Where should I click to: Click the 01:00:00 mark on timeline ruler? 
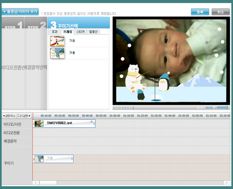[x=115, y=116]
